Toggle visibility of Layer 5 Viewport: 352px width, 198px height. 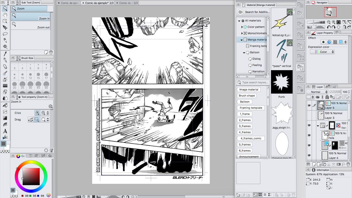click(309, 105)
